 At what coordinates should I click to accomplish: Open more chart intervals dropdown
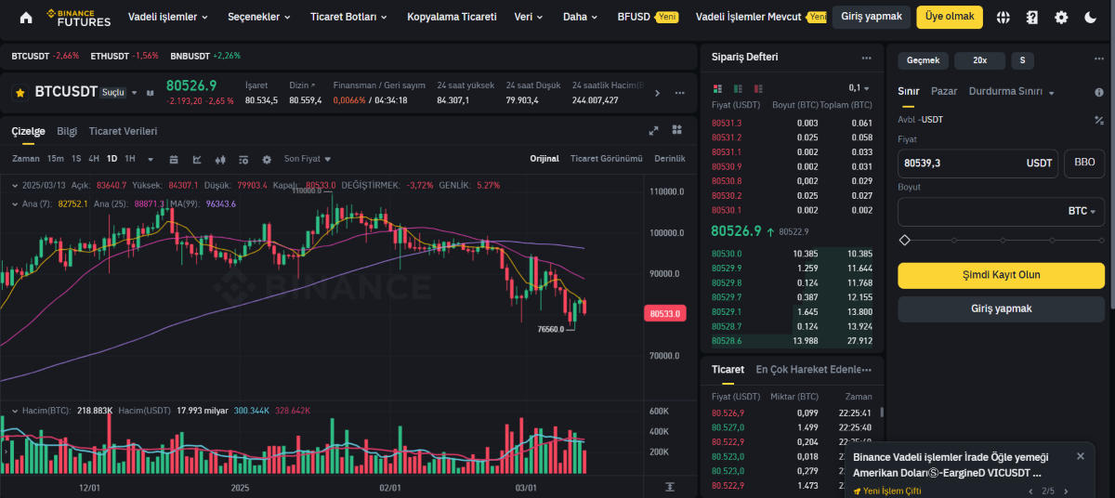(151, 159)
